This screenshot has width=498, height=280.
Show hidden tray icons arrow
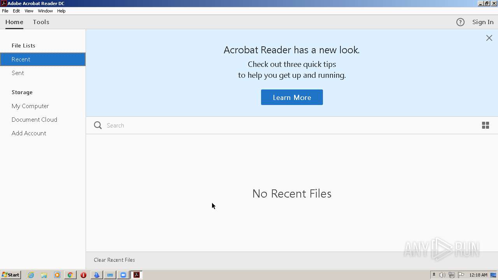(434, 275)
